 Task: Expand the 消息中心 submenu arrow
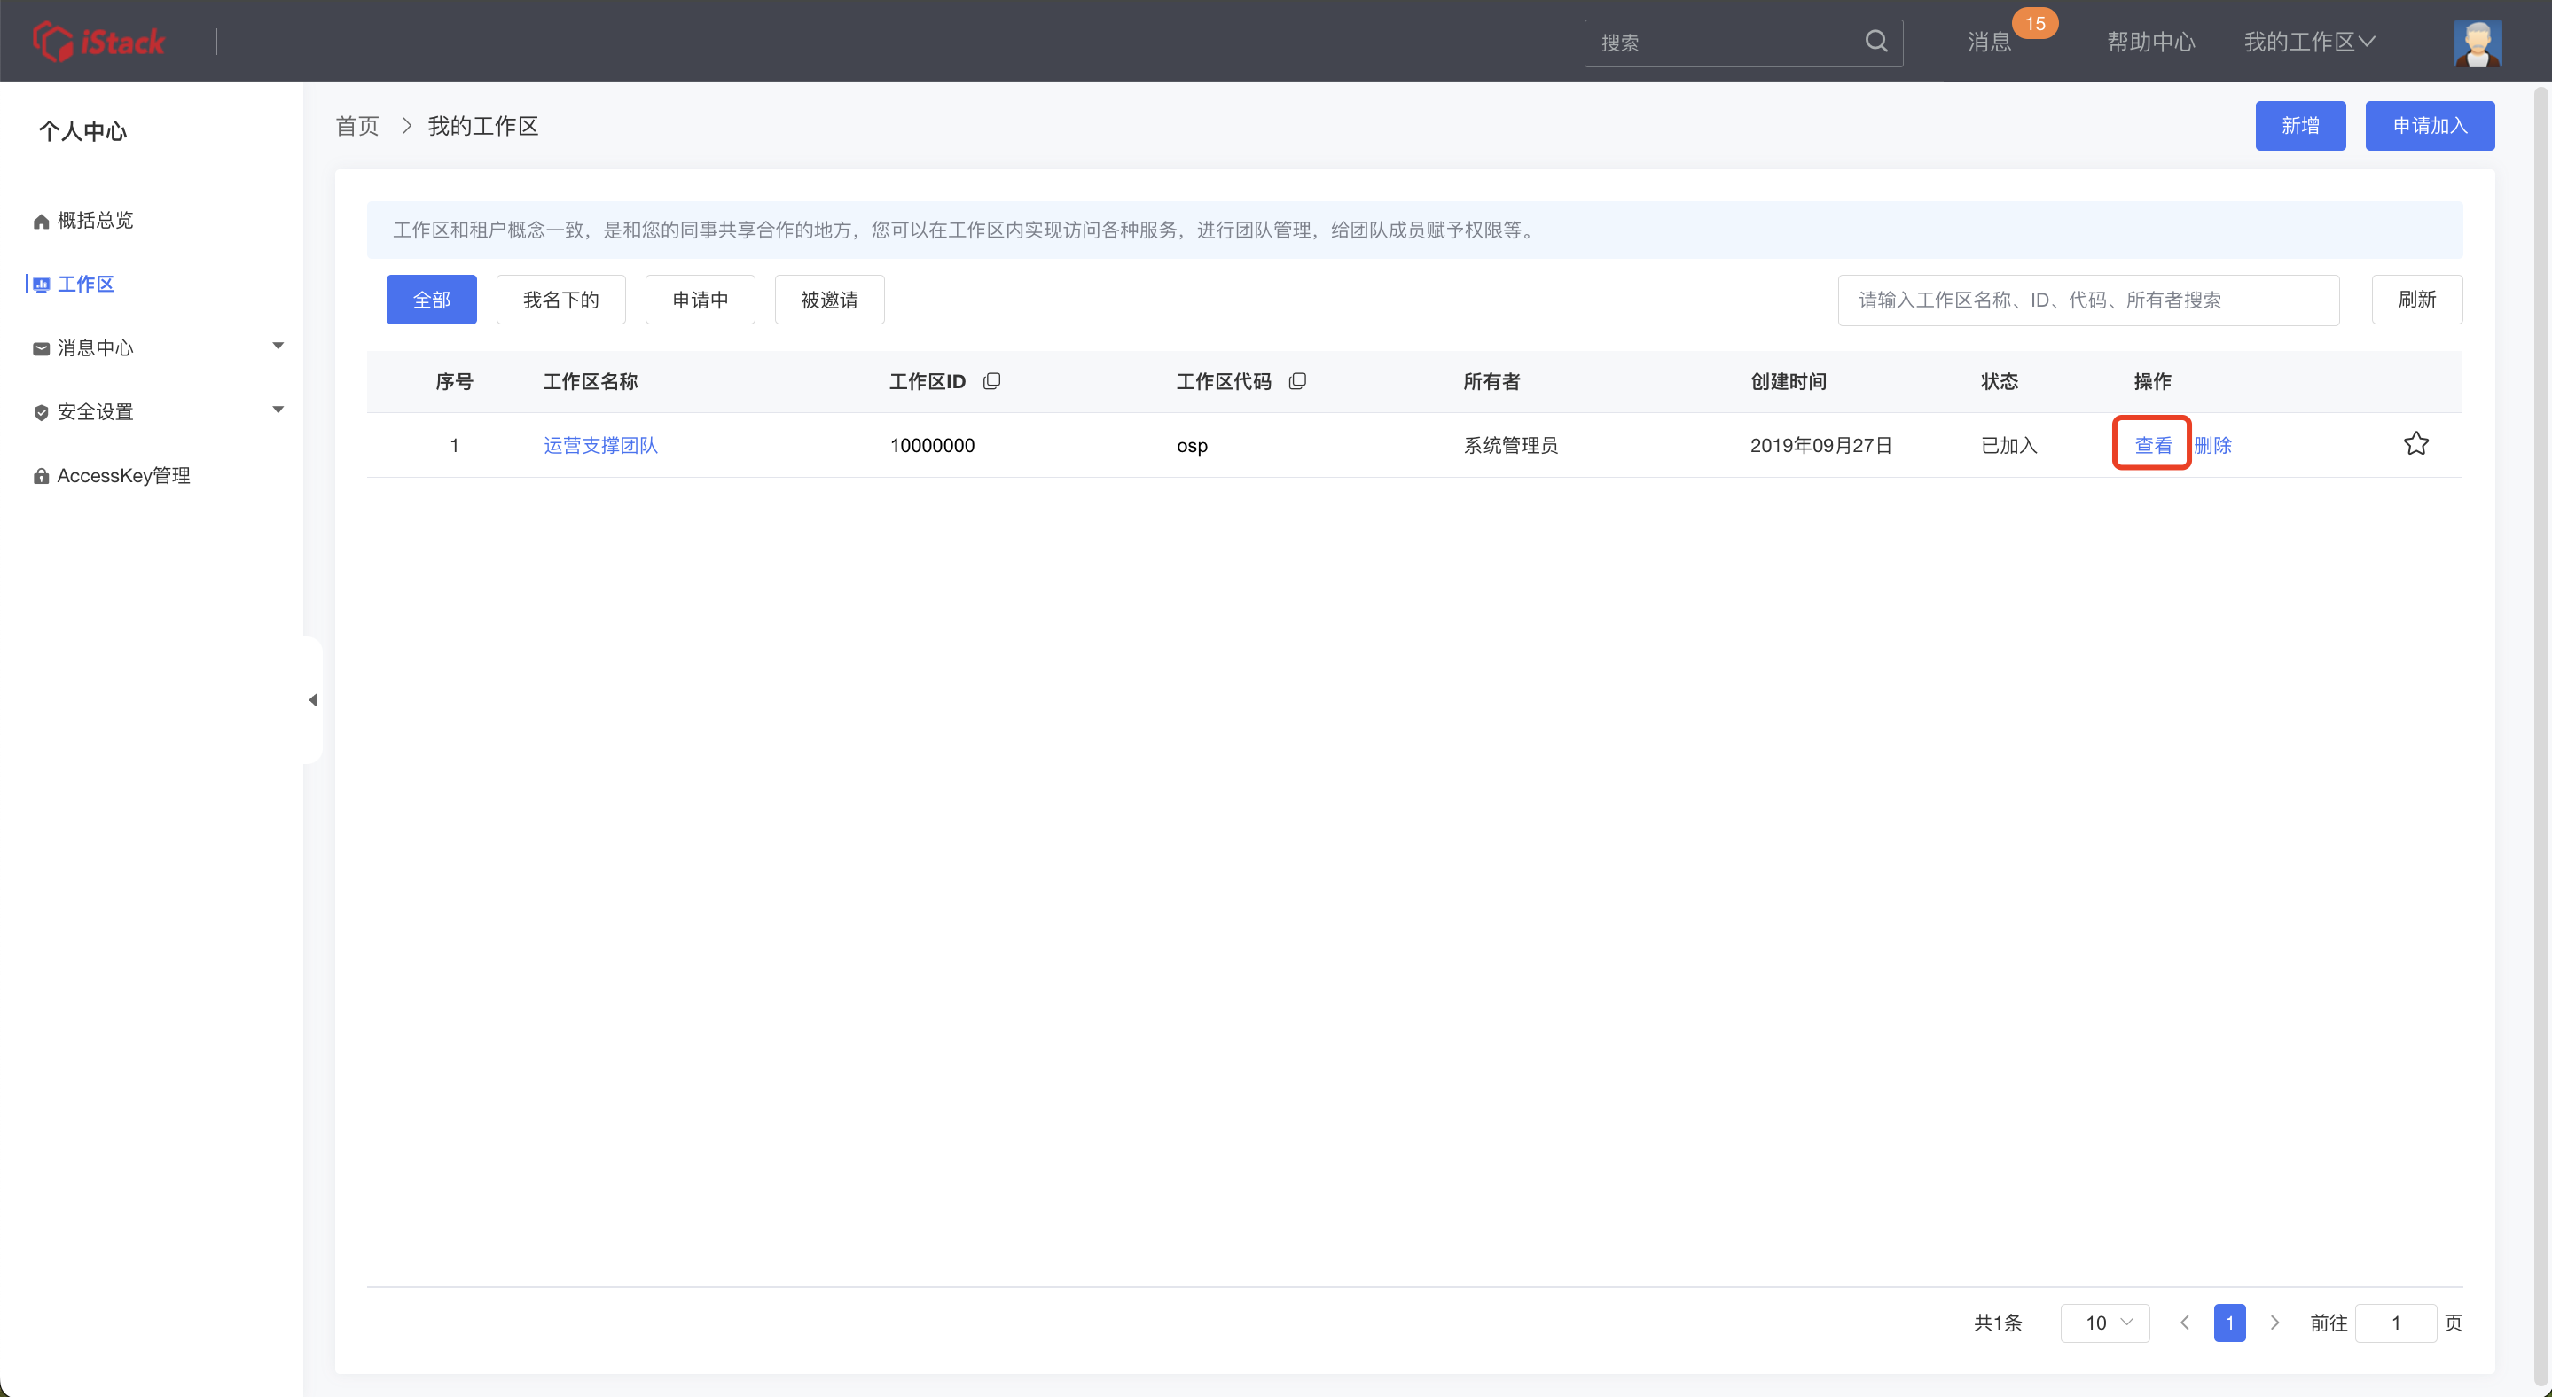click(278, 347)
